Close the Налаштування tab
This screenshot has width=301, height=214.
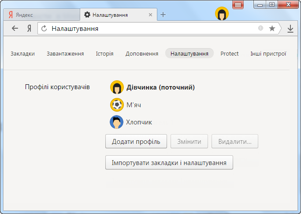[151, 15]
